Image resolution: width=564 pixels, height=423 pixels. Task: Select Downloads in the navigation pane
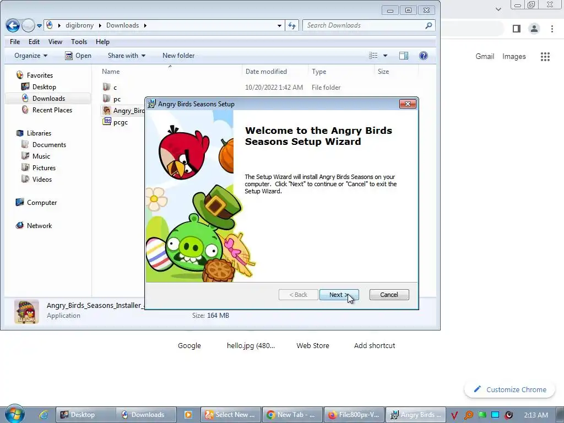(x=48, y=98)
